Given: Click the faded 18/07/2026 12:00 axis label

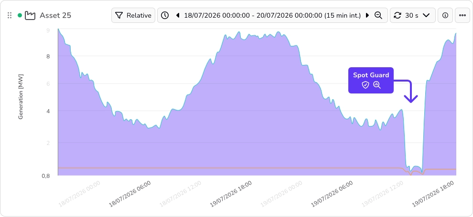Looking at the screenshot, I should tap(180, 194).
